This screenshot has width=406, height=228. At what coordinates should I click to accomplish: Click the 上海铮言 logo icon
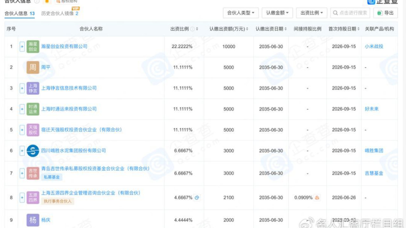coord(33,88)
